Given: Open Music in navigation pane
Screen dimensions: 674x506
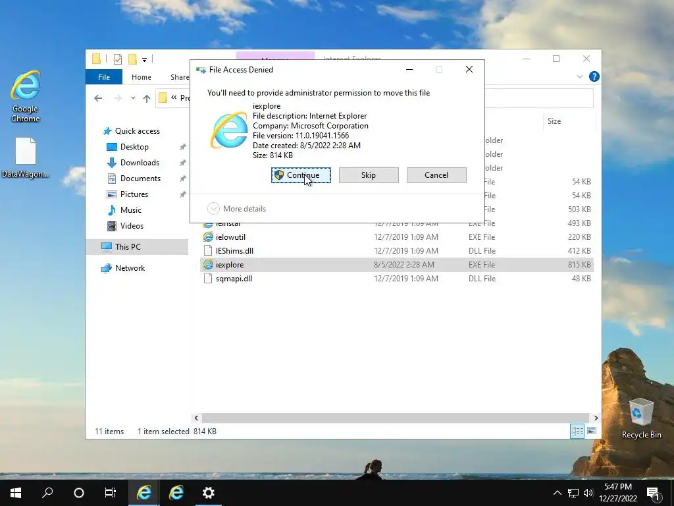Looking at the screenshot, I should pyautogui.click(x=131, y=210).
